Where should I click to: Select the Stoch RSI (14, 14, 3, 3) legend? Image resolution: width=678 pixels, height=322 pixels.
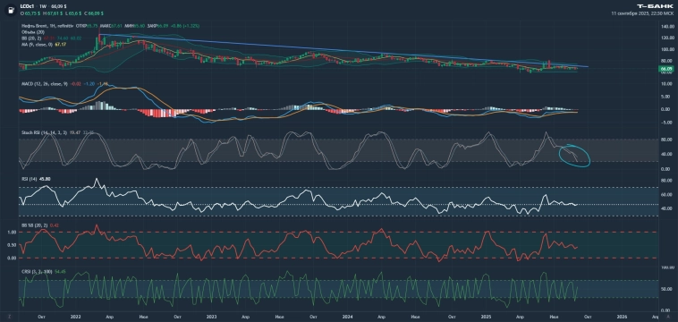(46, 133)
